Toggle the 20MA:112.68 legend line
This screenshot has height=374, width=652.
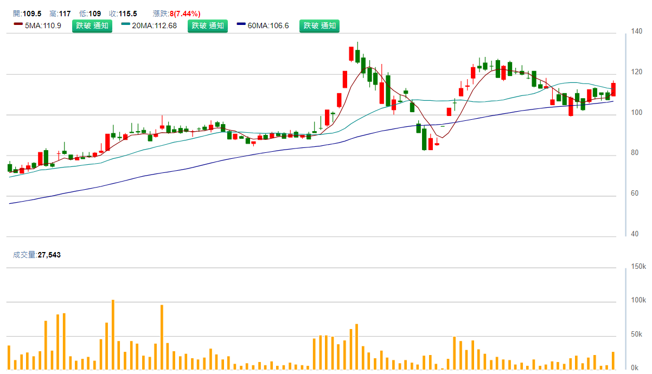pyautogui.click(x=149, y=25)
